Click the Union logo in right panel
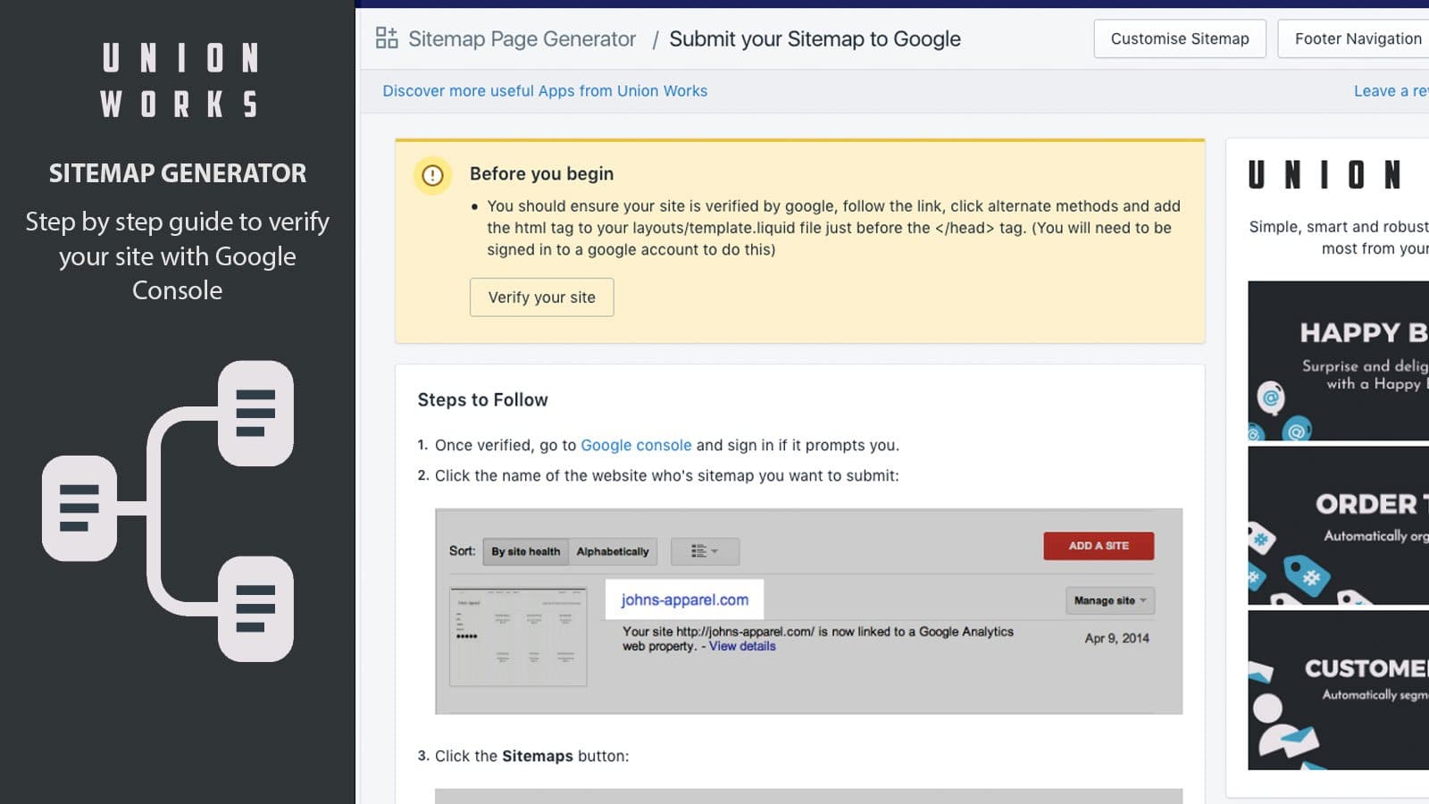Screen dimensions: 1429x804 click(x=1325, y=174)
